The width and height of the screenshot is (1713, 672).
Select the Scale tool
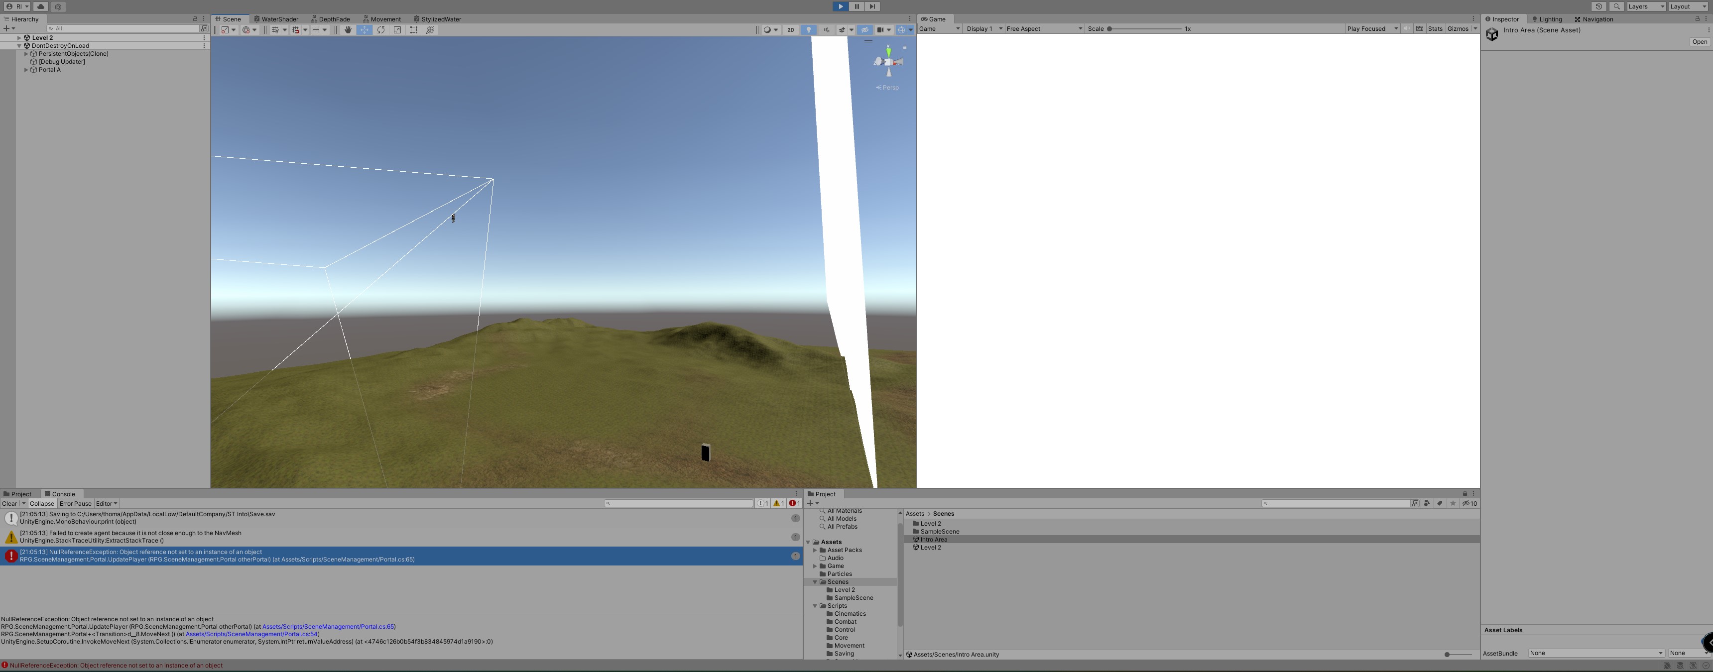click(x=397, y=30)
